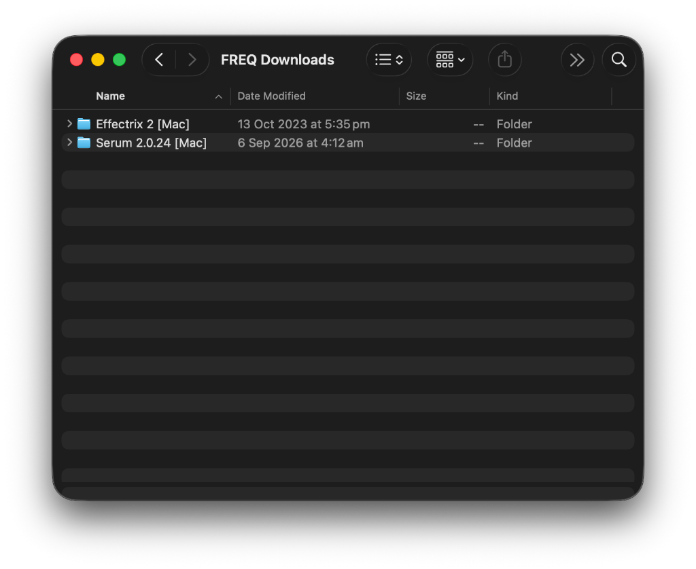696x569 pixels.
Task: Show more toolbar items with double chevron
Action: point(577,60)
